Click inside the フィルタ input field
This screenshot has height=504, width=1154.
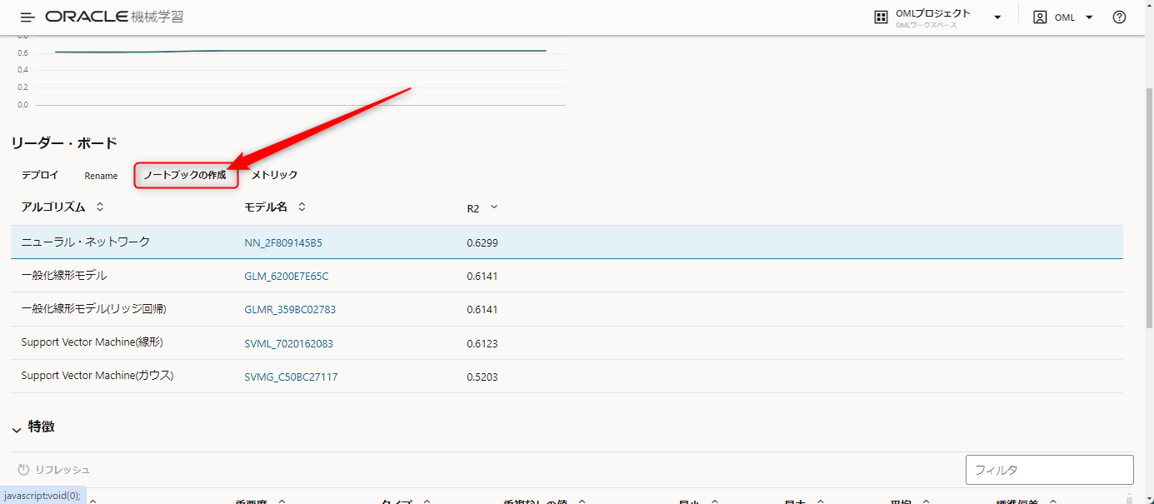(x=1049, y=470)
